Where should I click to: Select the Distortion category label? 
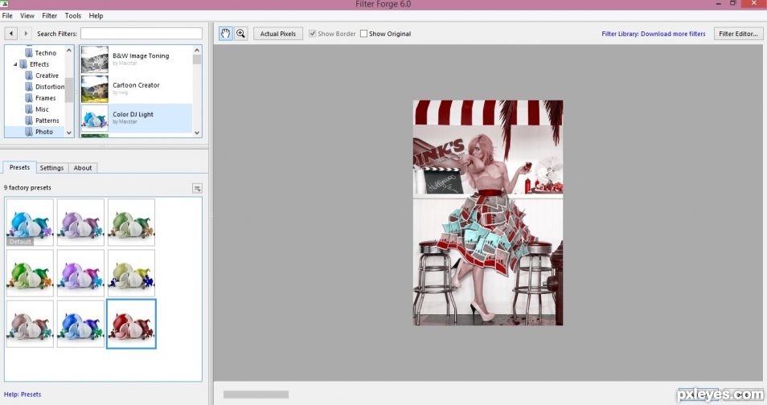50,87
